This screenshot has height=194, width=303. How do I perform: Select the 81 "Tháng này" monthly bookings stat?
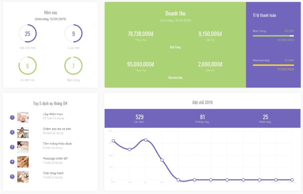click(x=202, y=118)
